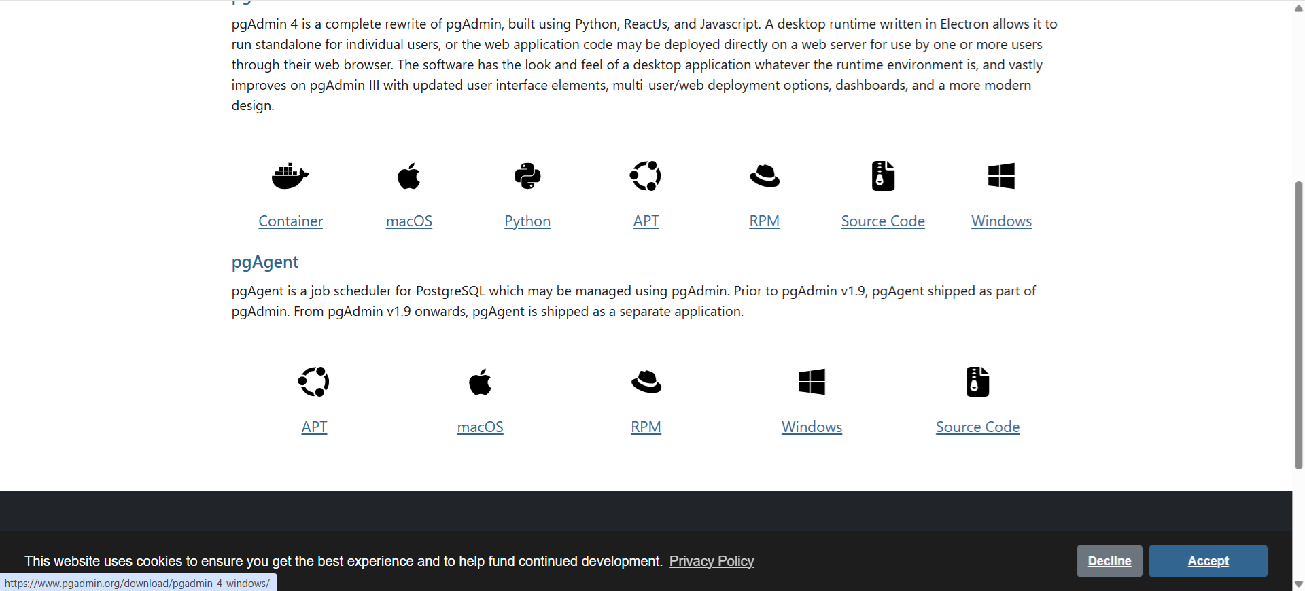The image size is (1305, 591).
Task: Click the Ubuntu APT icon under pgAgent
Action: point(314,382)
